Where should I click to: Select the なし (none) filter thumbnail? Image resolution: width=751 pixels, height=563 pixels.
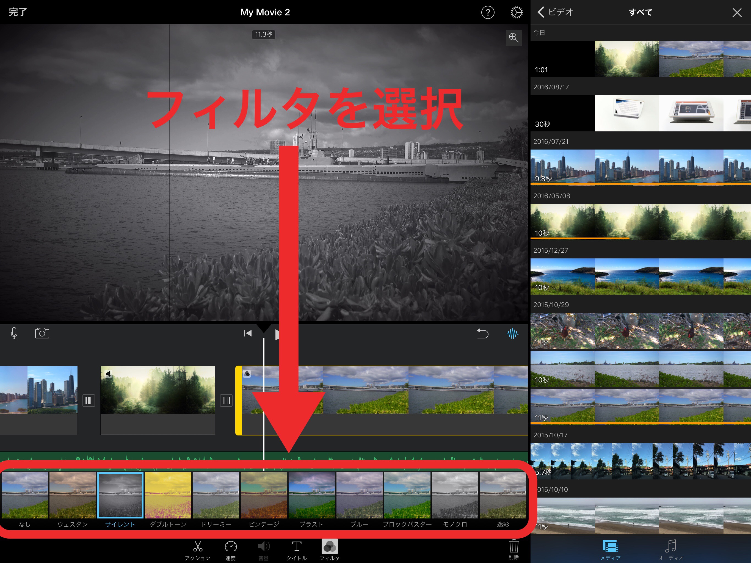(x=25, y=496)
